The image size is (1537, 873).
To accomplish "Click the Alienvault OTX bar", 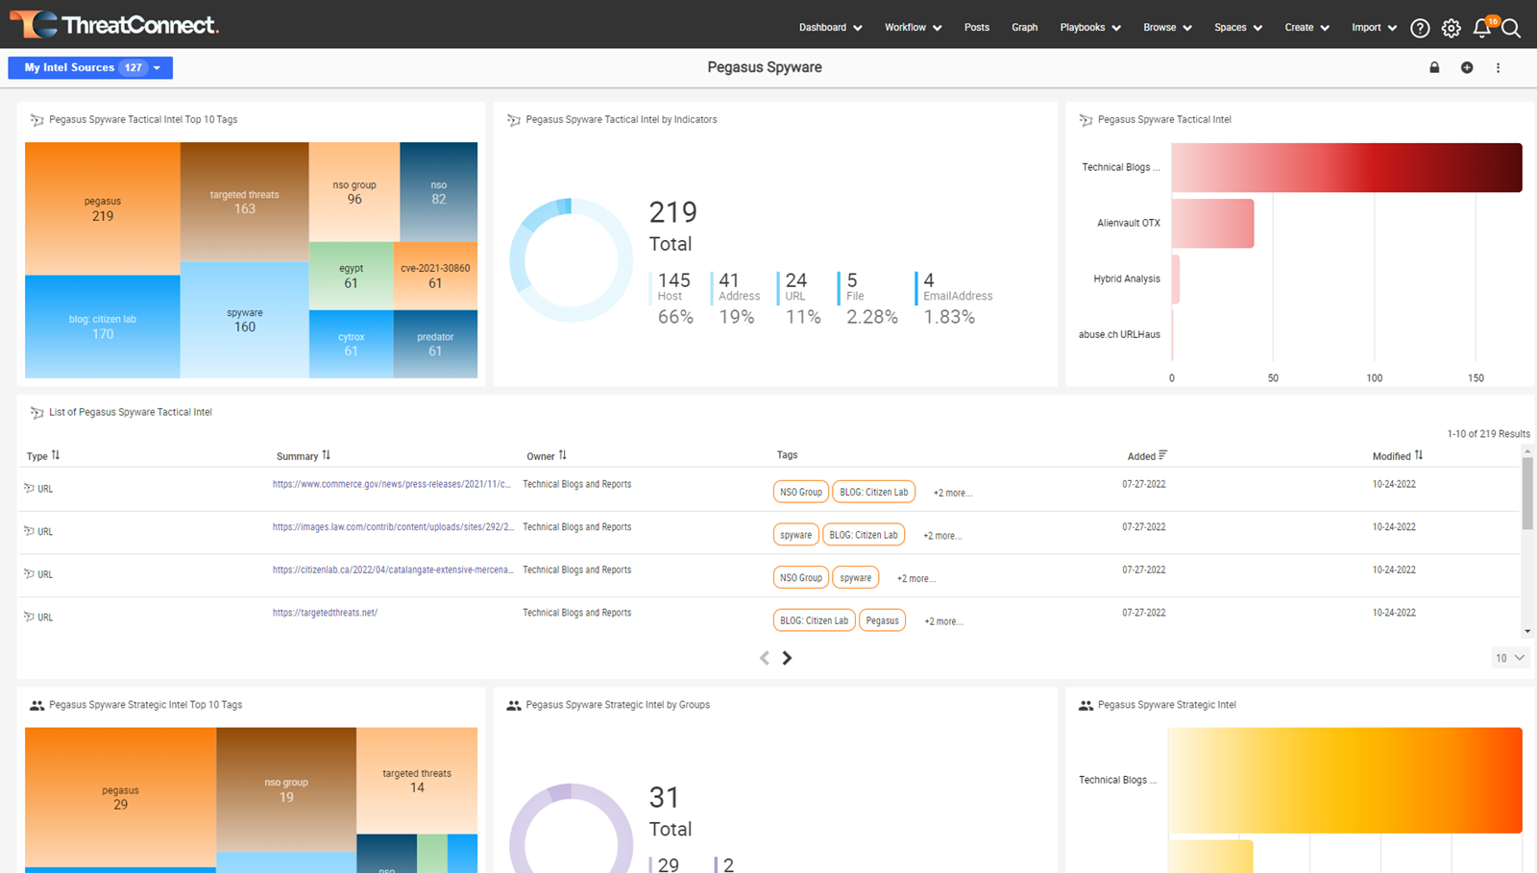I will pyautogui.click(x=1213, y=223).
